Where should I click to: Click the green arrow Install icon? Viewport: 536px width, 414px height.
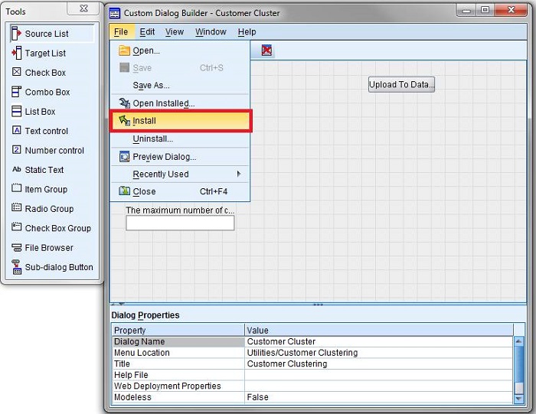124,120
